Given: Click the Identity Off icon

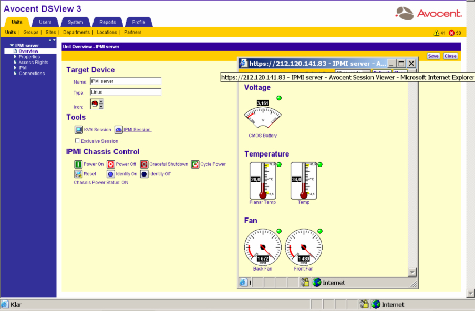Looking at the screenshot, I should point(143,174).
